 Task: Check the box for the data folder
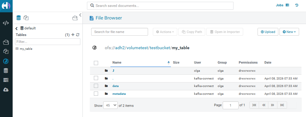96,86
